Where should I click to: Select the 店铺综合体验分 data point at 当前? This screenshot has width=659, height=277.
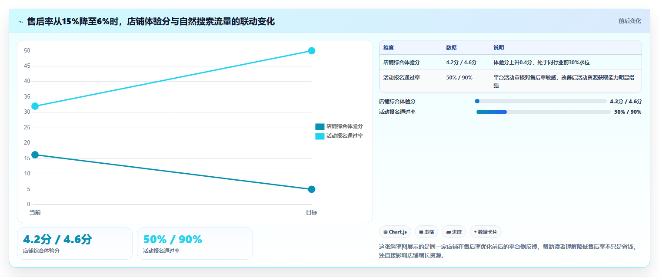click(x=35, y=155)
